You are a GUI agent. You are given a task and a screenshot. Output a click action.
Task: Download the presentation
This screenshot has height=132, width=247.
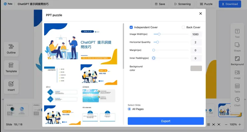230,4
